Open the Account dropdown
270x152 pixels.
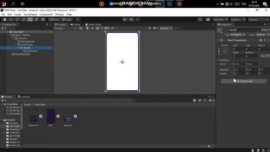(221, 19)
